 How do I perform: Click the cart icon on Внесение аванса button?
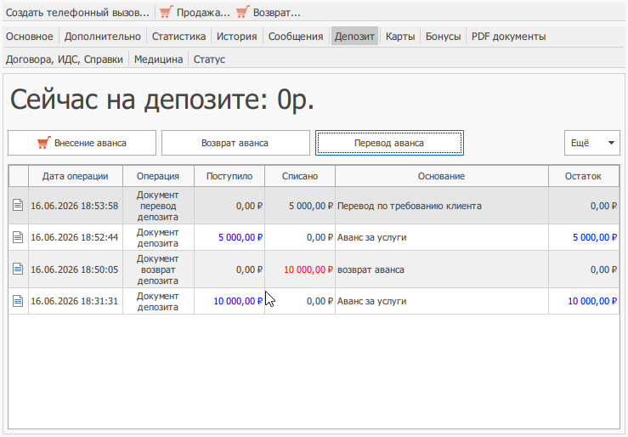44,143
